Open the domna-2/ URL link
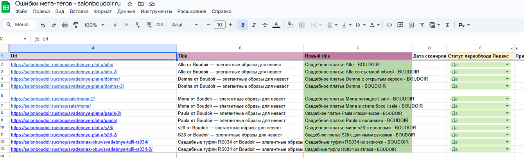The height and width of the screenshot is (158, 524). pyautogui.click(x=67, y=86)
